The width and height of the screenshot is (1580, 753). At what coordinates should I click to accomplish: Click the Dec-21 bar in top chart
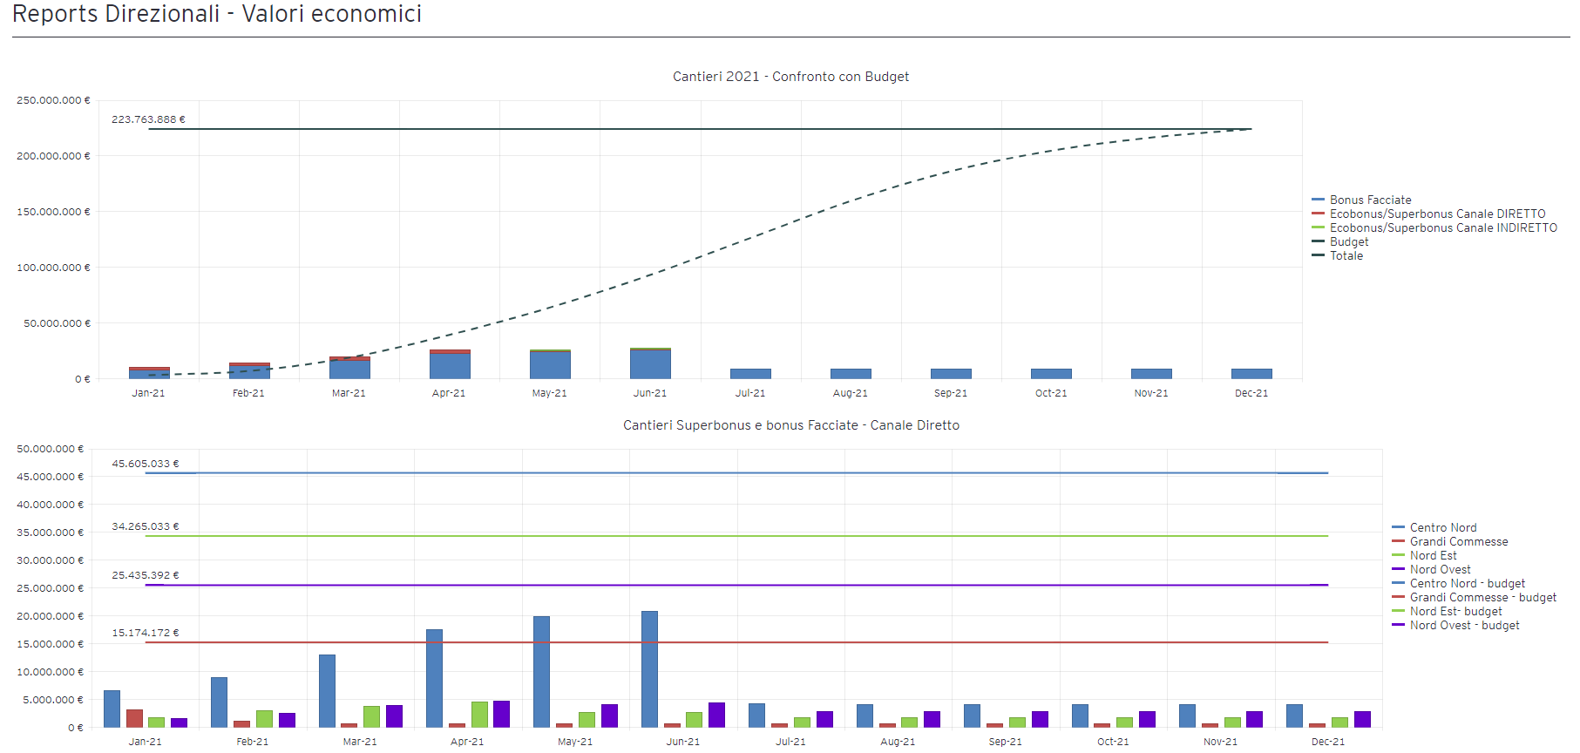1251,374
